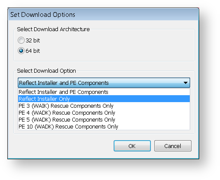This screenshot has width=220, height=180.
Task: Confirm with the OK button
Action: click(132, 146)
